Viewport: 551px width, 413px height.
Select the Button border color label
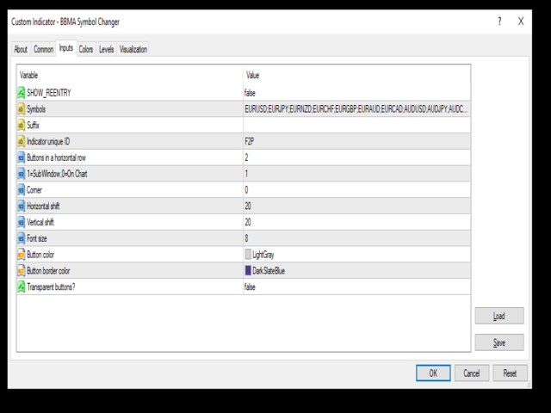click(x=48, y=271)
